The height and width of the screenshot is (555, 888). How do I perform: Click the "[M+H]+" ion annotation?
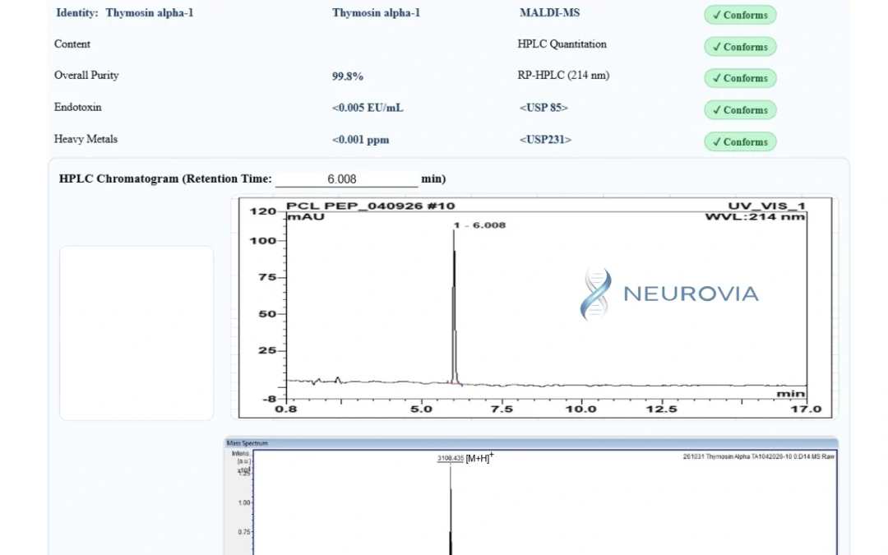(479, 458)
